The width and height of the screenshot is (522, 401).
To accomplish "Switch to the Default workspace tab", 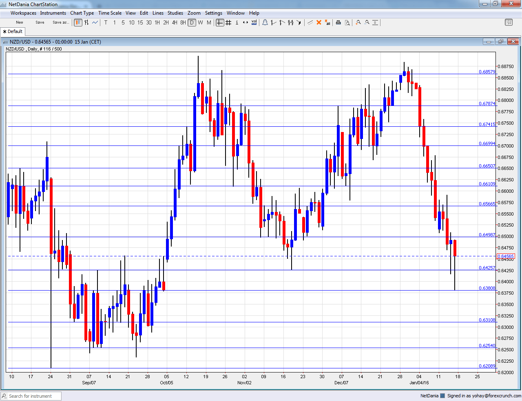I will point(13,31).
